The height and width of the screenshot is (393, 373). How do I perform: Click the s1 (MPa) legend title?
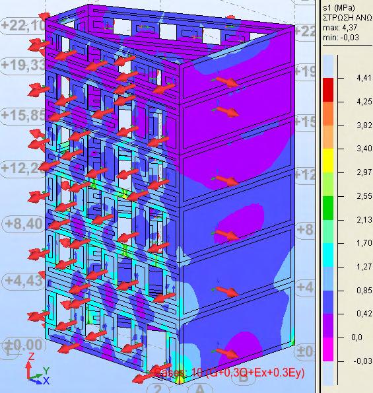[339, 8]
